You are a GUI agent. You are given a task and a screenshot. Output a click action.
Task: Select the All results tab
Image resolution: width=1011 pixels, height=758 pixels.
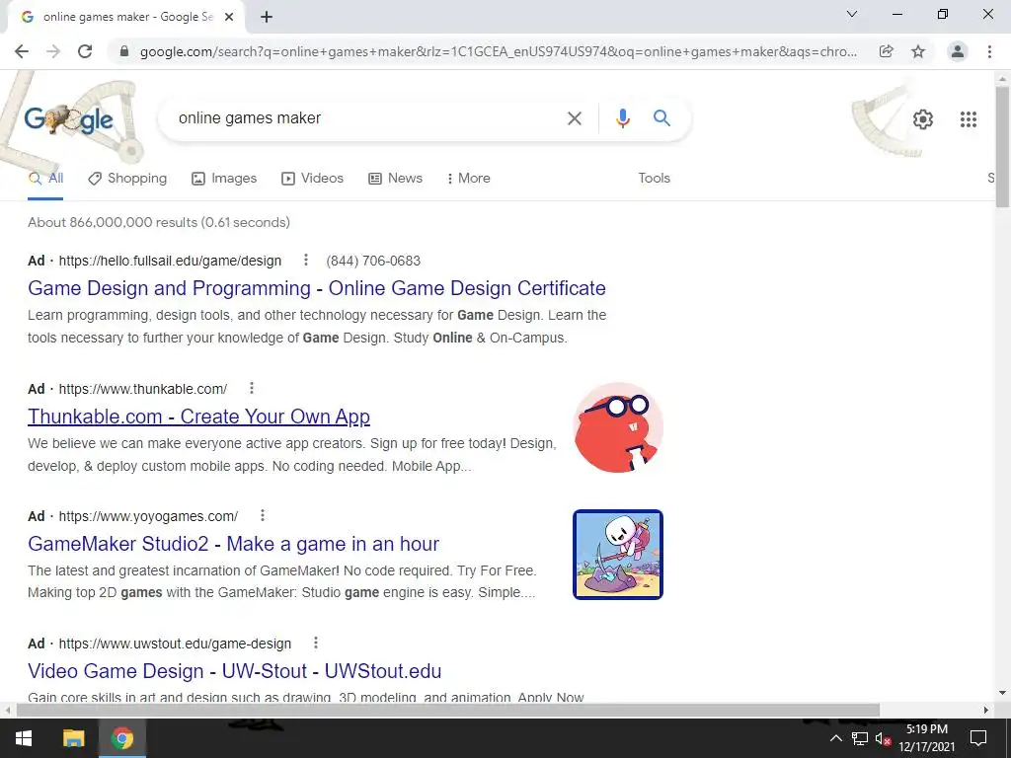(45, 179)
